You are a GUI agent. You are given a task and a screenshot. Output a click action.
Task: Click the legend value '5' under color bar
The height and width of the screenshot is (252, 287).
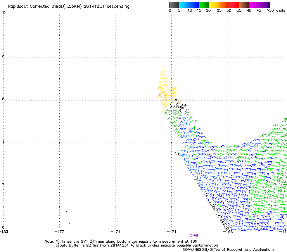click(179, 10)
